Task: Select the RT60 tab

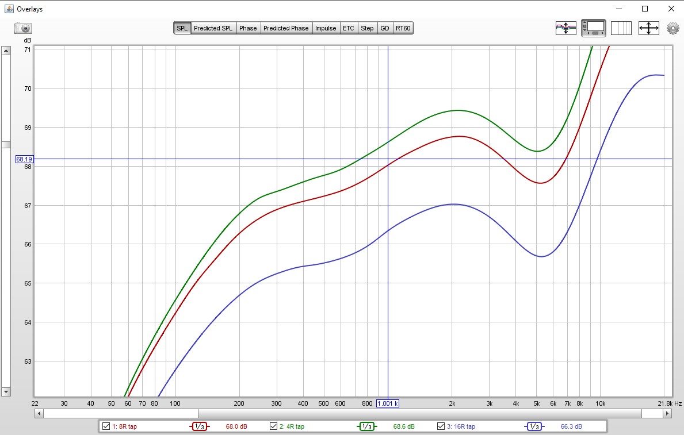Action: [x=403, y=28]
